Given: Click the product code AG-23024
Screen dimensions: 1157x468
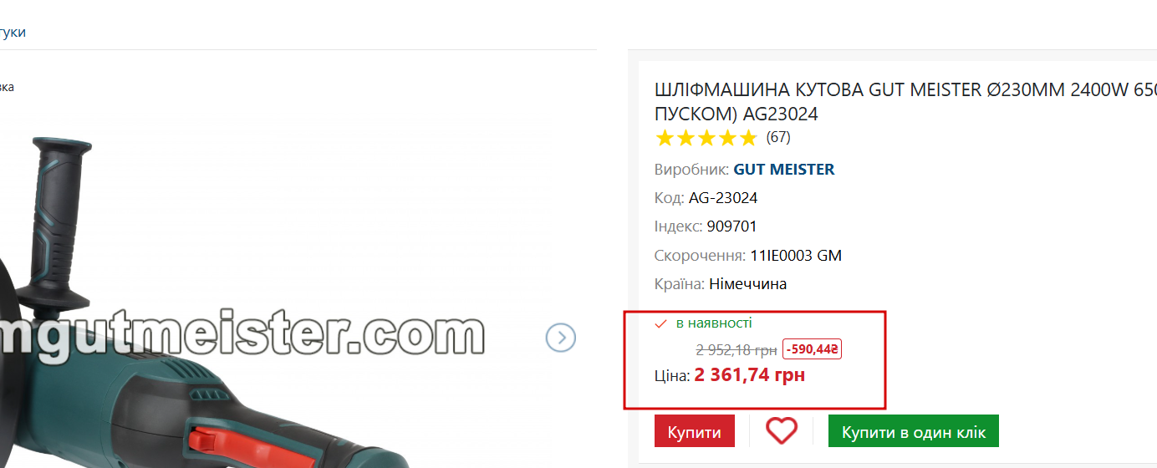Looking at the screenshot, I should click(723, 198).
